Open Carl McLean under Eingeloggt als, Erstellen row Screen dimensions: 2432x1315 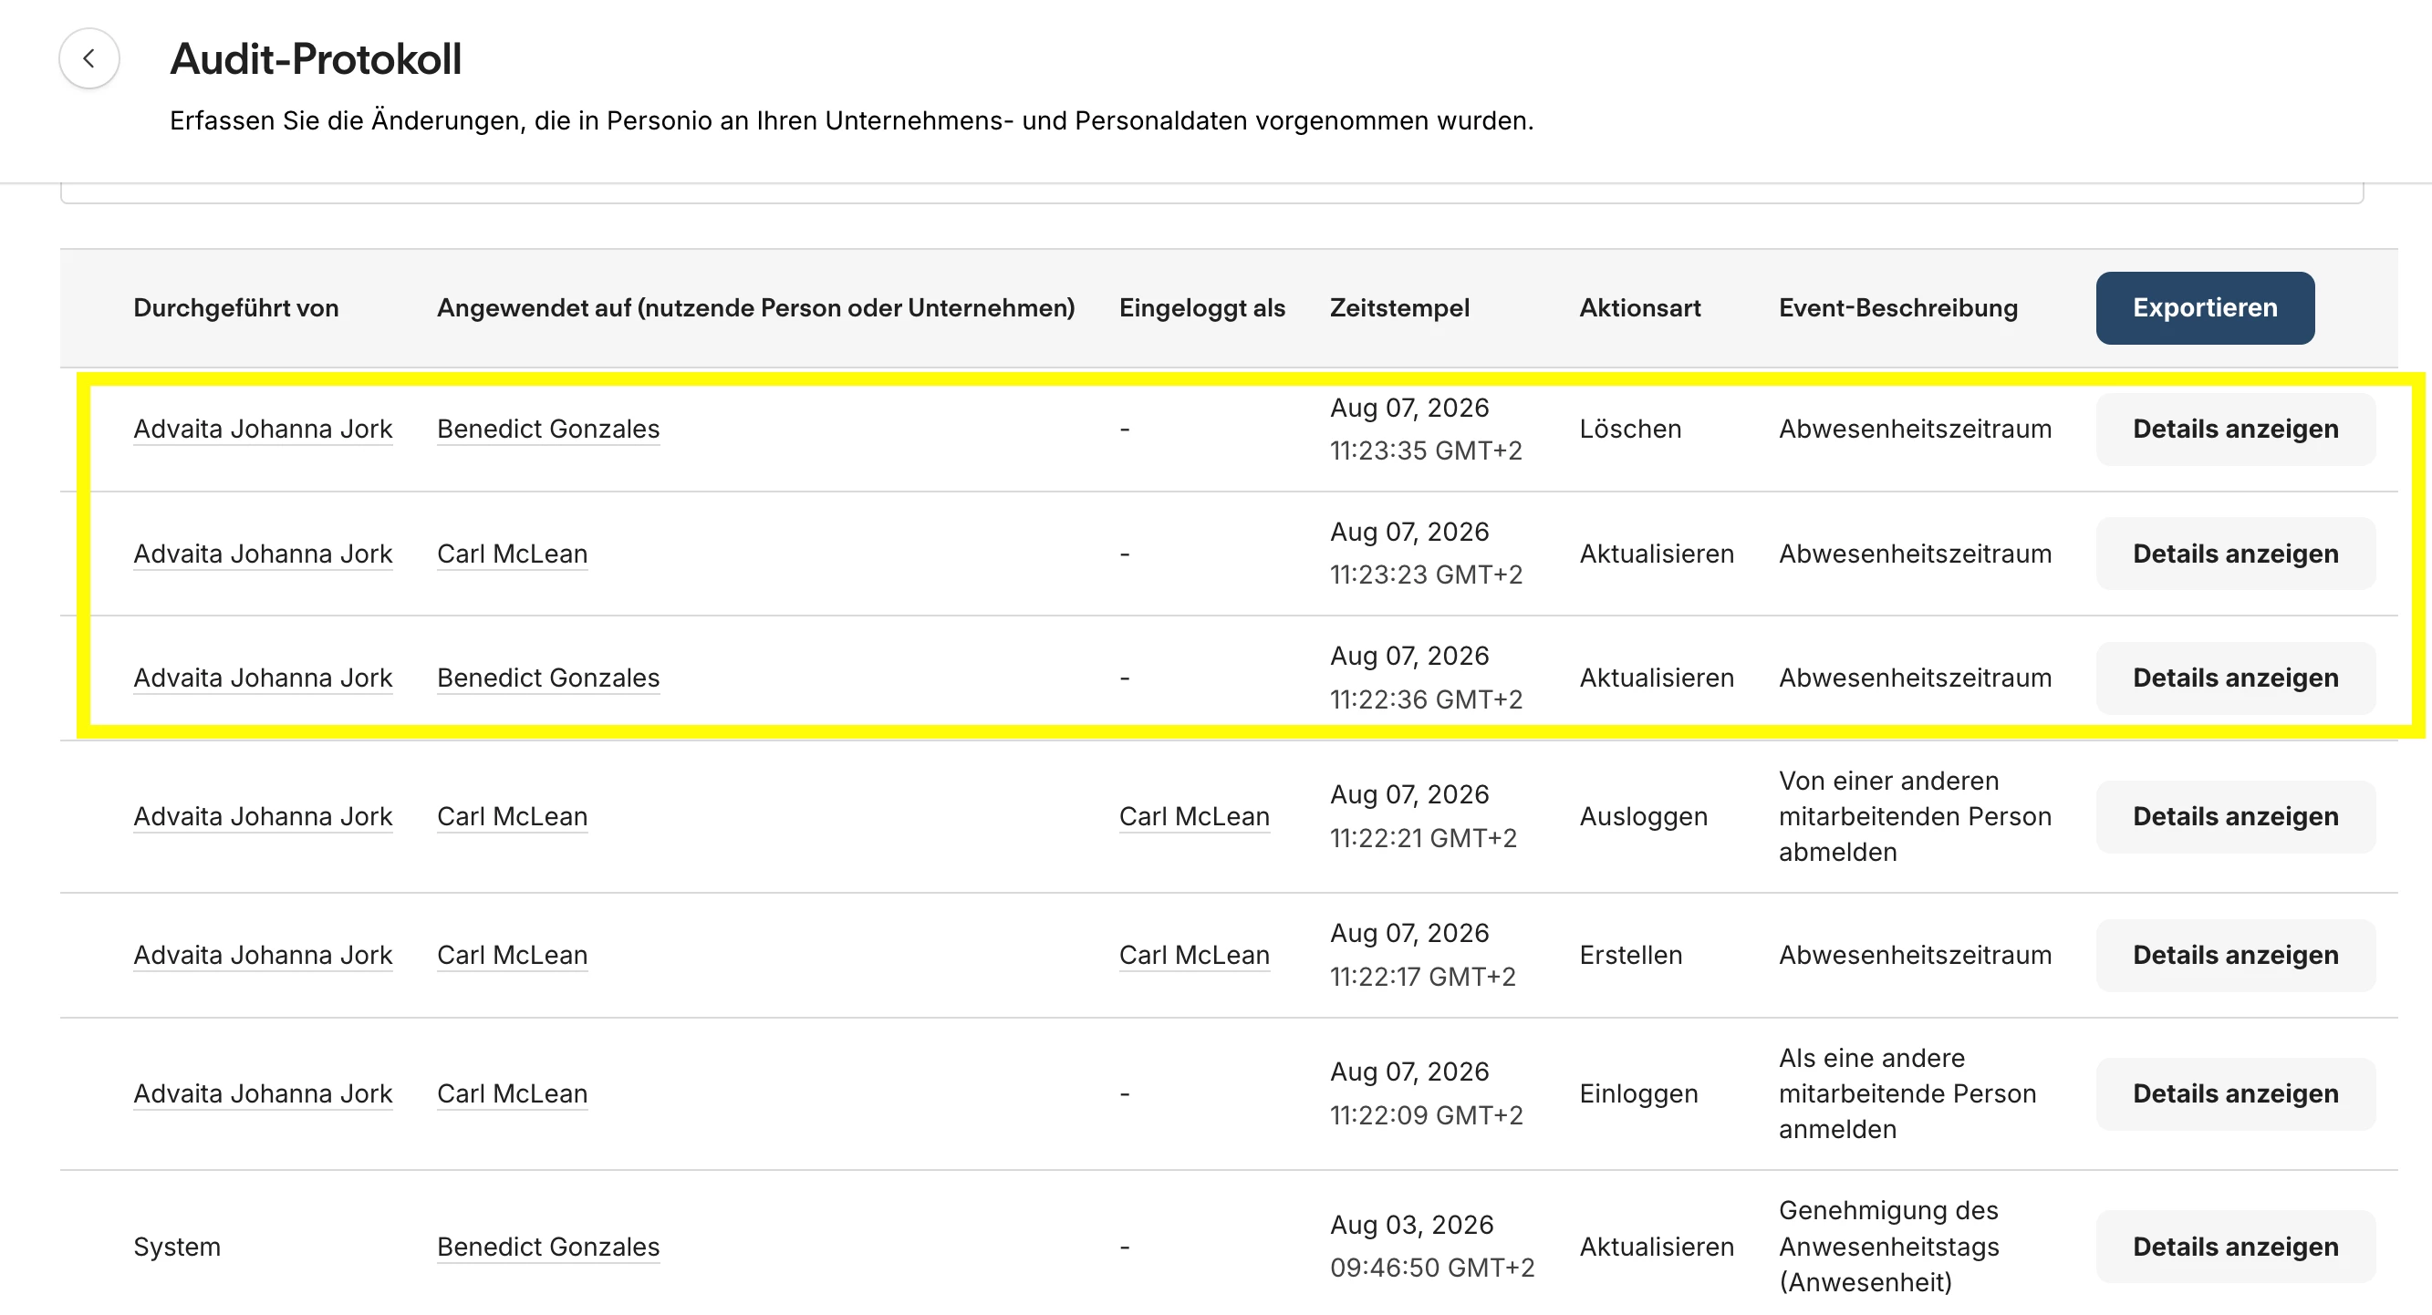tap(1193, 956)
